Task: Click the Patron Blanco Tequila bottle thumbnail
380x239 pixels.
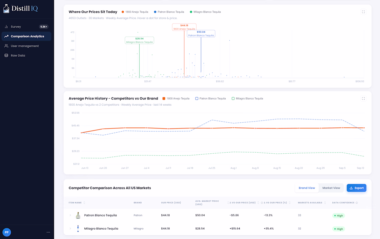Action: (x=78, y=215)
